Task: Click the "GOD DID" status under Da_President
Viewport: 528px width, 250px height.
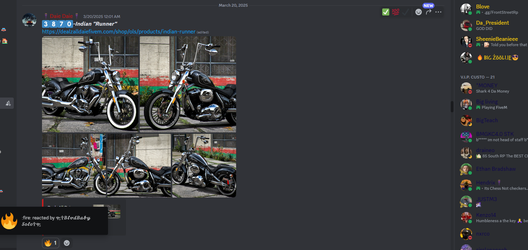Action: (x=484, y=29)
